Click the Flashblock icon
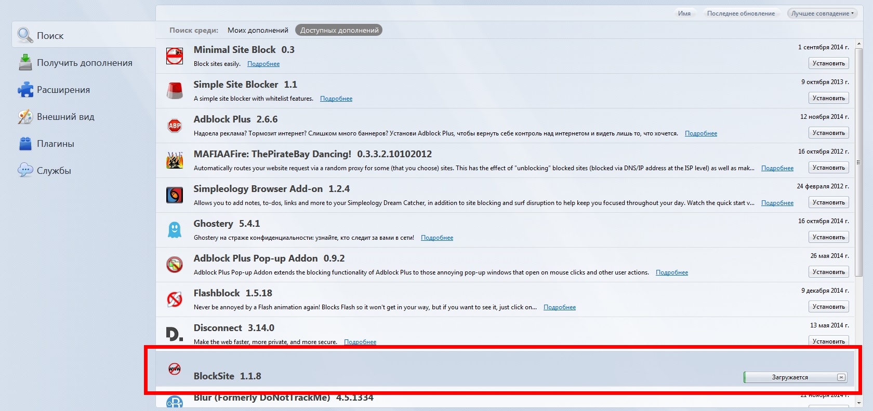873x411 pixels. point(175,299)
